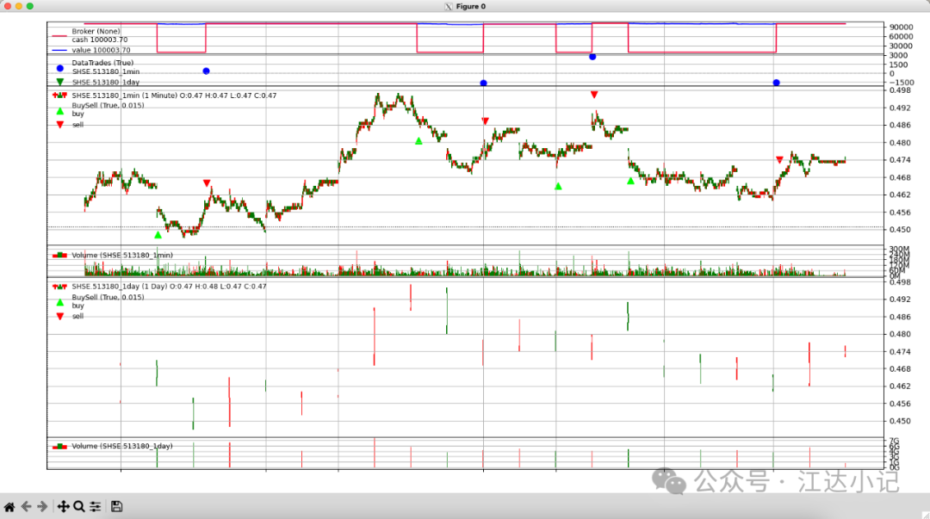
Task: Click rightmost blue dot in DataTrades panel
Action: [x=776, y=83]
